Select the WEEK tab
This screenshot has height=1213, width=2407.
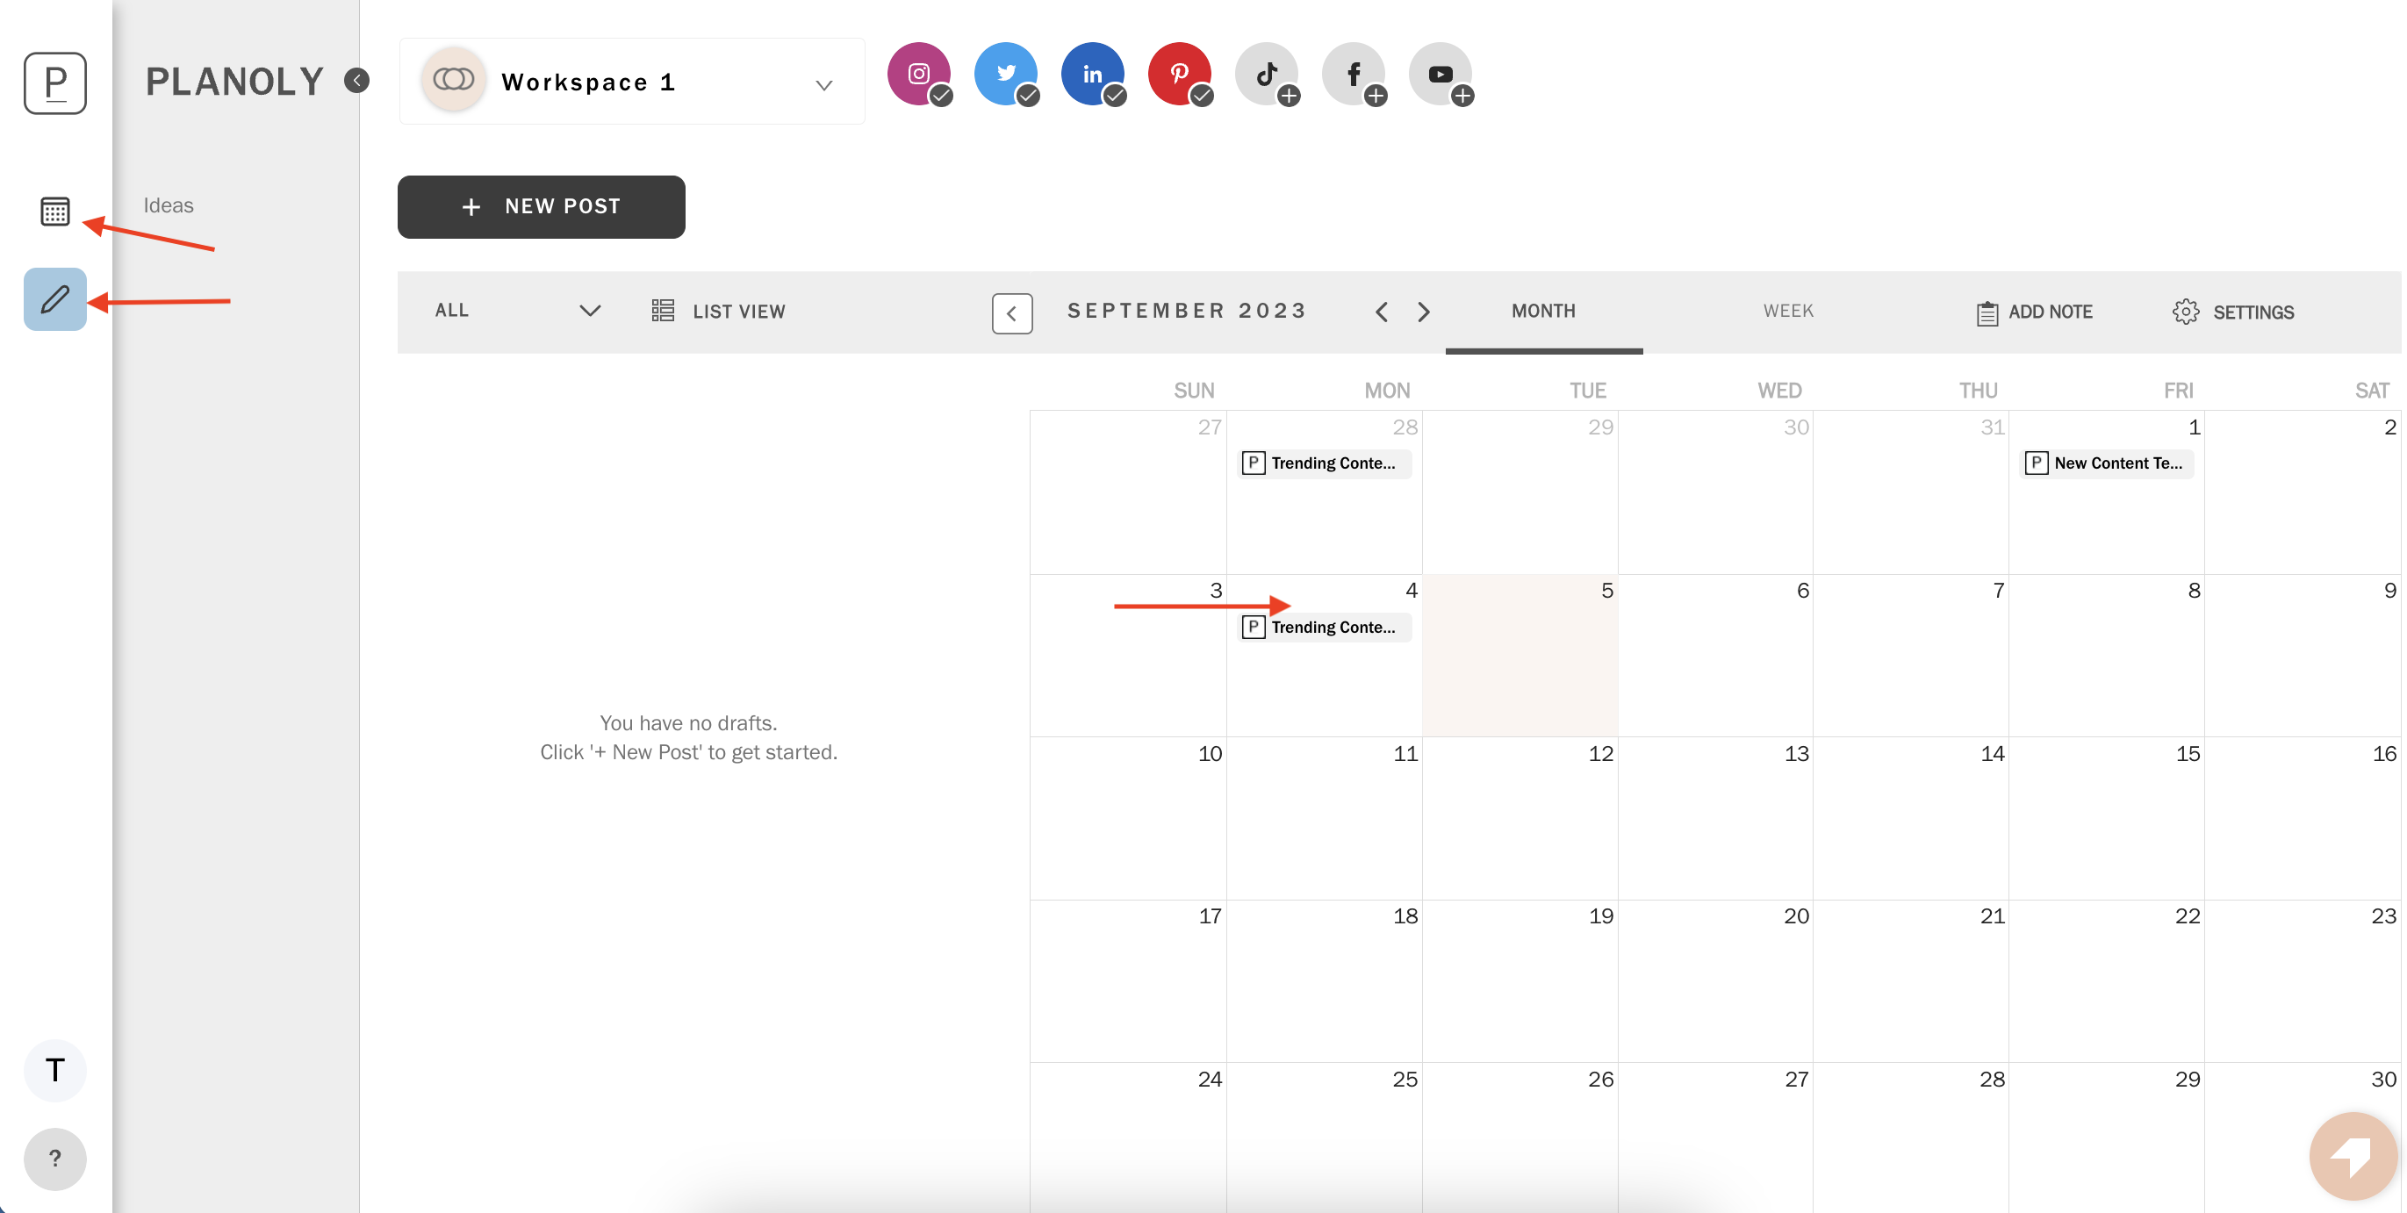tap(1788, 312)
